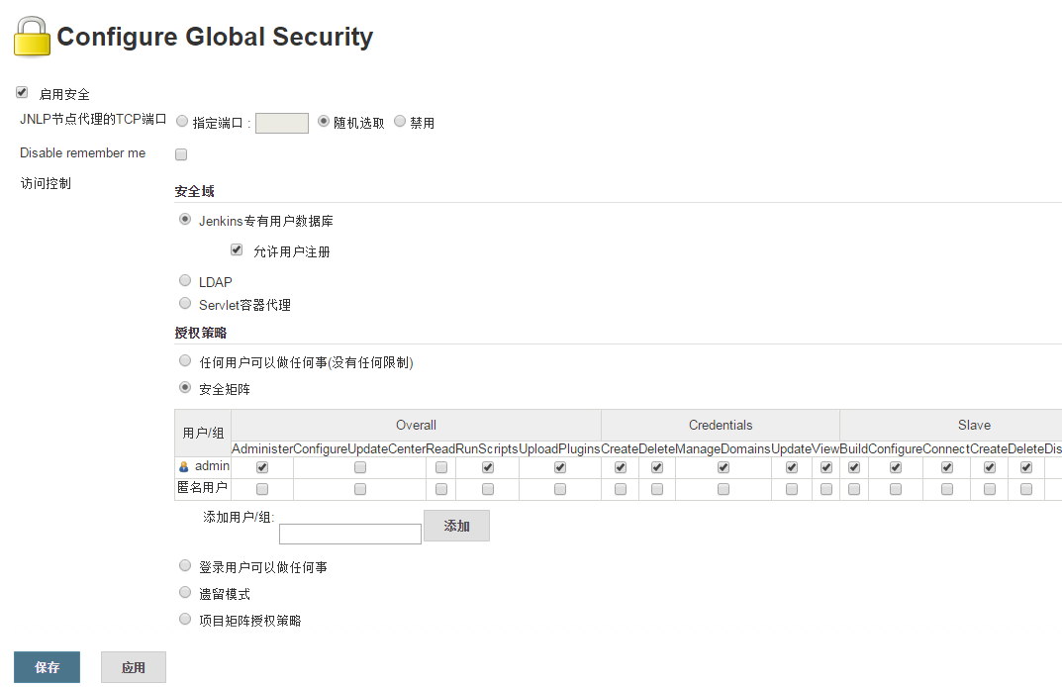Enable the Disable remember me checkbox
The width and height of the screenshot is (1062, 687).
(181, 154)
